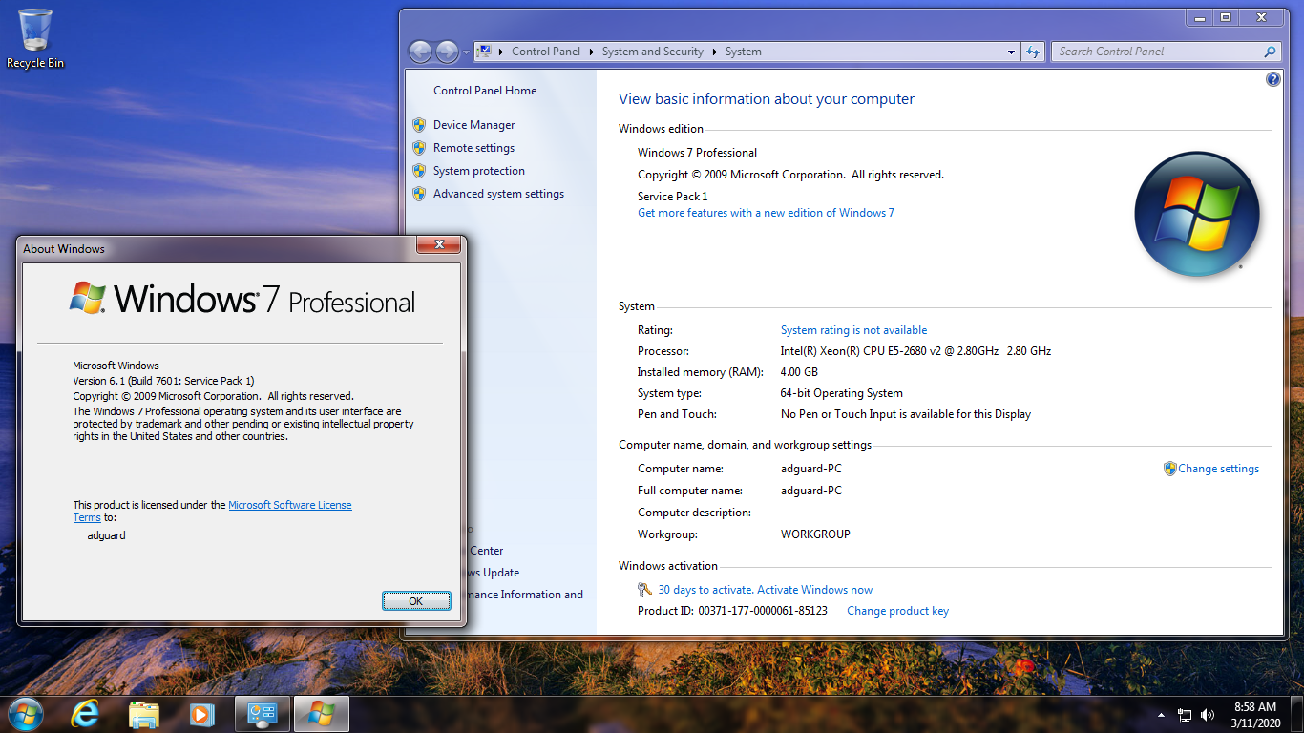Open Advanced system settings link
The width and height of the screenshot is (1304, 733).
tap(498, 194)
